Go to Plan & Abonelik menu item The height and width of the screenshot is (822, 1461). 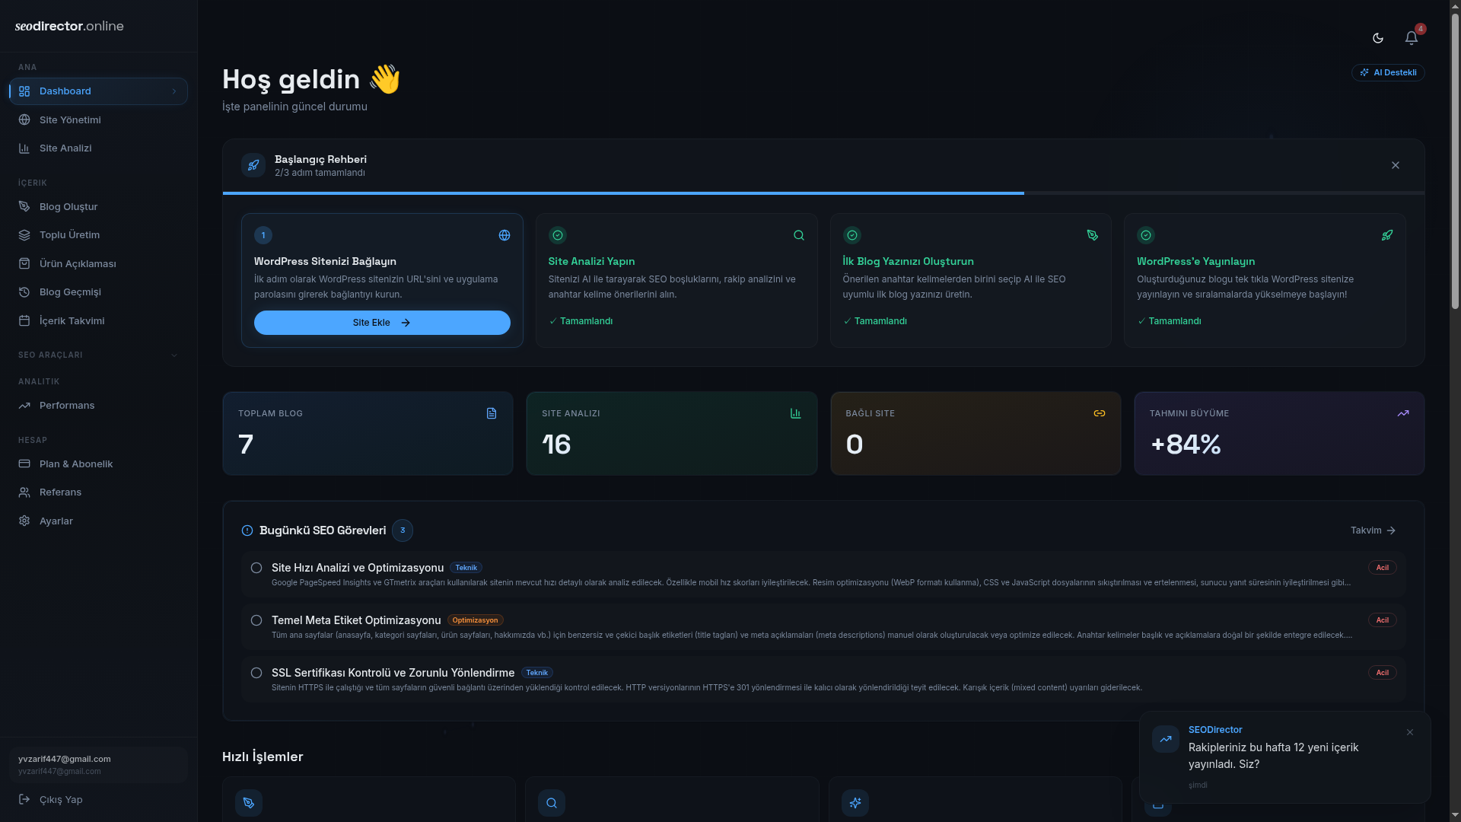point(75,464)
